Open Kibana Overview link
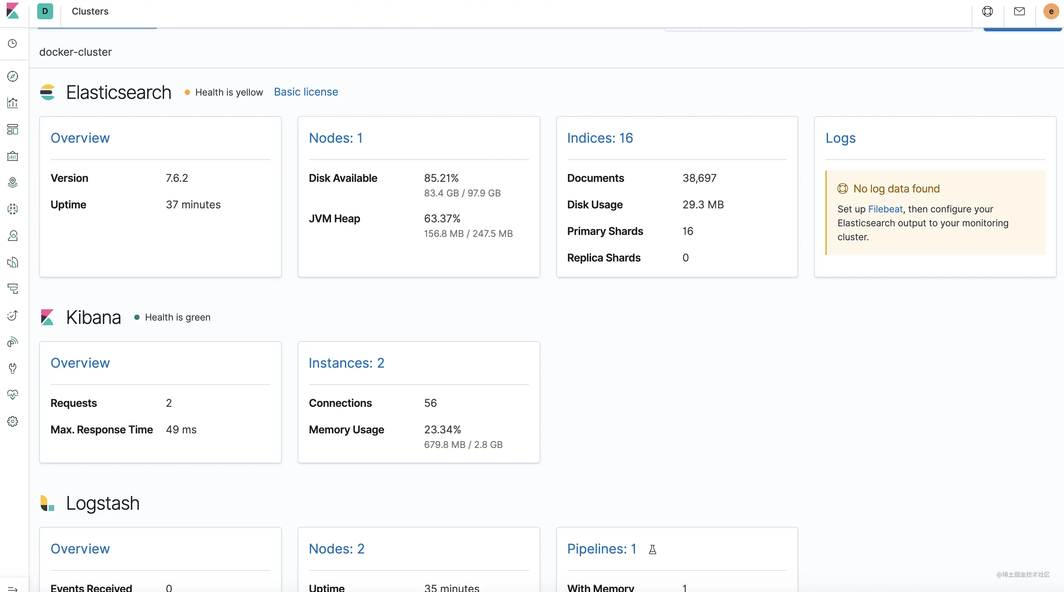 click(80, 363)
